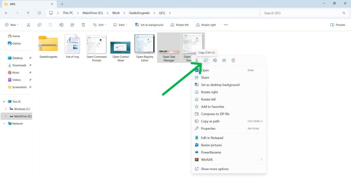Click the Cut icon in the top toolbar

(x=28, y=25)
